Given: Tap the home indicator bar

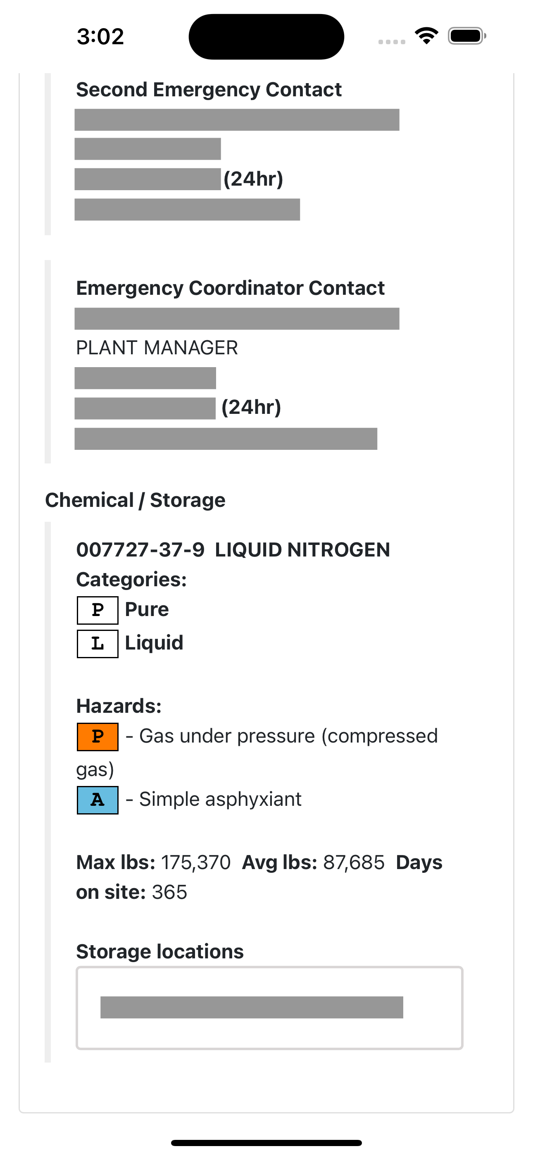Looking at the screenshot, I should tap(266, 1142).
